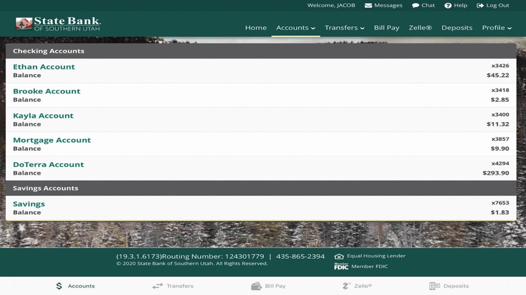526x295 pixels.
Task: Click the 2020 copyright notice text
Action: pyautogui.click(x=192, y=264)
